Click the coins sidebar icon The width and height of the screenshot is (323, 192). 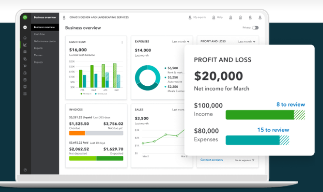click(x=25, y=59)
